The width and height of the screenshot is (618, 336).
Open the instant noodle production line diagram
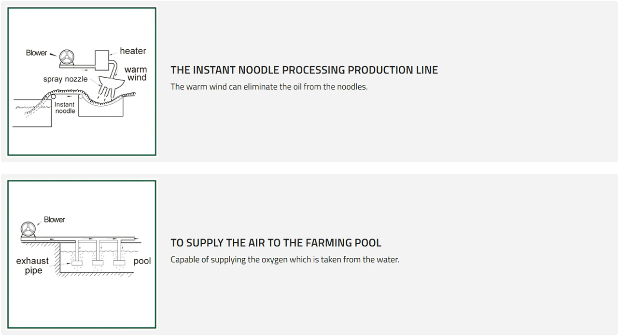tap(82, 81)
